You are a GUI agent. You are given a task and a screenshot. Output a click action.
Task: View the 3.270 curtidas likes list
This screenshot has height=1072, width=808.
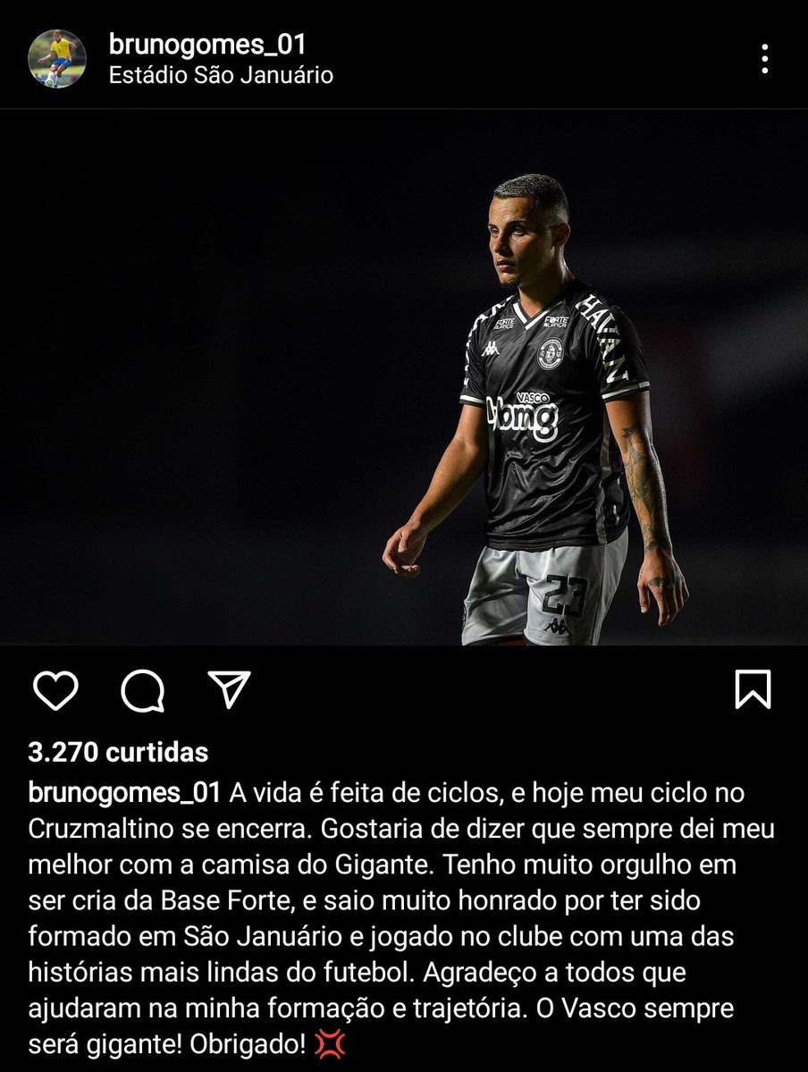pyautogui.click(x=118, y=752)
